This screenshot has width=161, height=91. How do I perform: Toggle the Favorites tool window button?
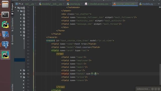point(12,87)
